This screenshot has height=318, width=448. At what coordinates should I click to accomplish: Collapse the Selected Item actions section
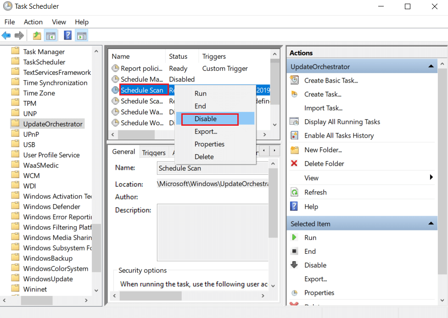431,223
